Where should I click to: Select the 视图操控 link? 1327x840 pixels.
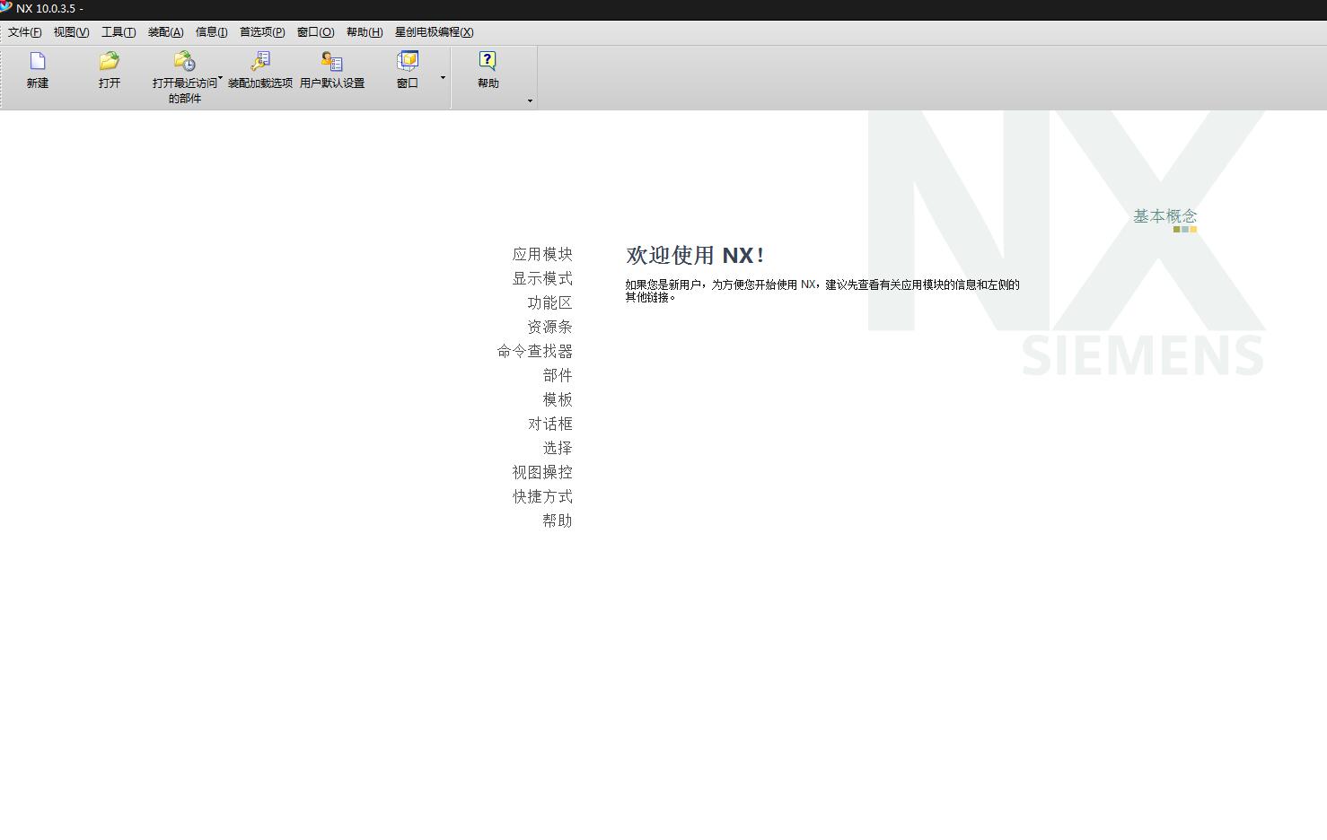[x=542, y=472]
